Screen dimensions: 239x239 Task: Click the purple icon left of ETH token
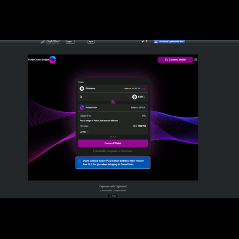tap(130, 97)
